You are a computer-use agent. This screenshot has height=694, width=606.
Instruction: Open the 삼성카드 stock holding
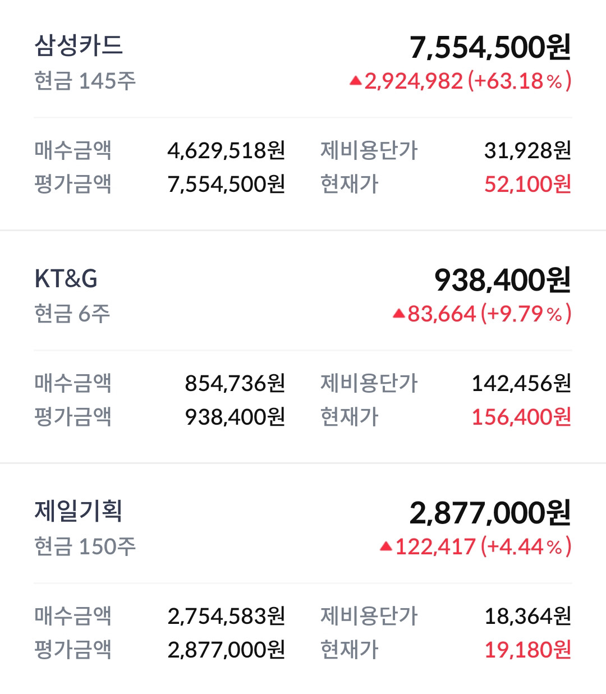[x=79, y=45]
